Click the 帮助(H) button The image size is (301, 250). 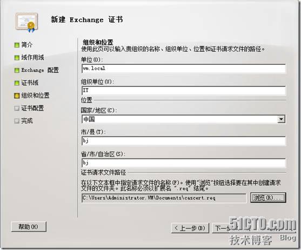pyautogui.click(x=29, y=227)
